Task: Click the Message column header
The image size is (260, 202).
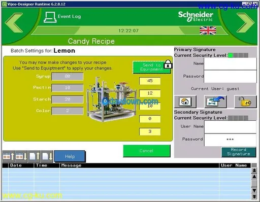Action: pyautogui.click(x=140, y=165)
